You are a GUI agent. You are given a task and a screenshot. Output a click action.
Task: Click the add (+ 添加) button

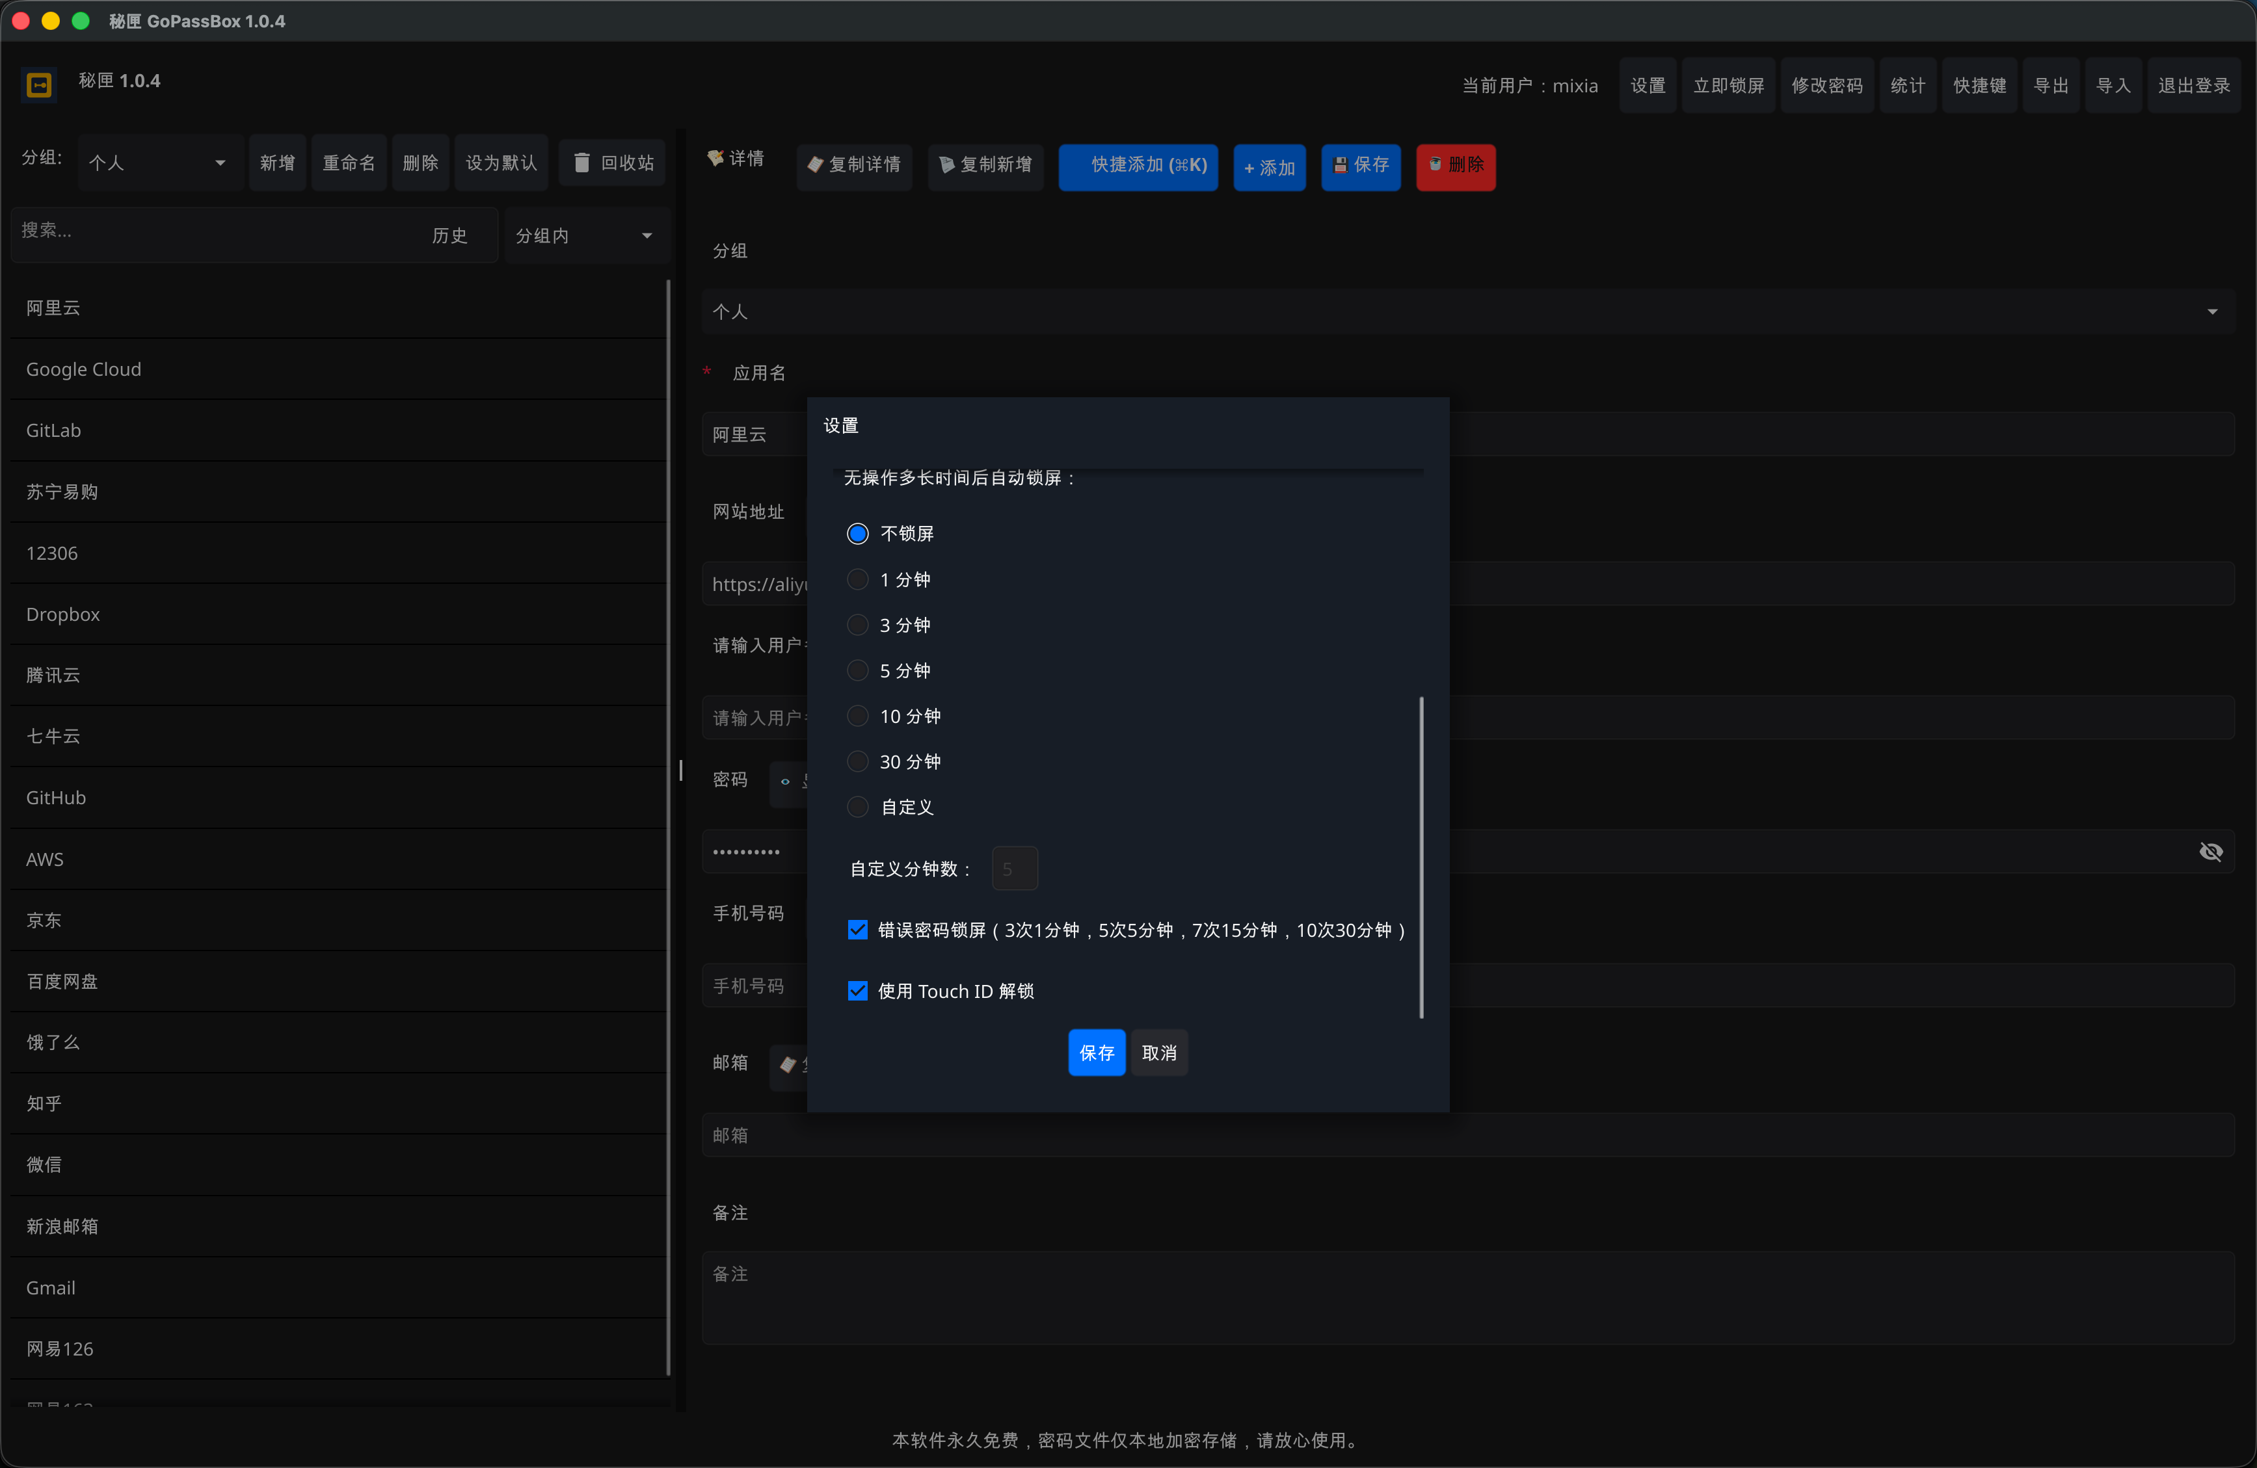point(1269,167)
